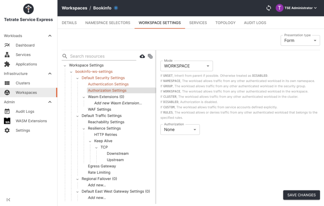Click the copy resources icon beside search
This screenshot has width=324, height=206.
tap(150, 56)
